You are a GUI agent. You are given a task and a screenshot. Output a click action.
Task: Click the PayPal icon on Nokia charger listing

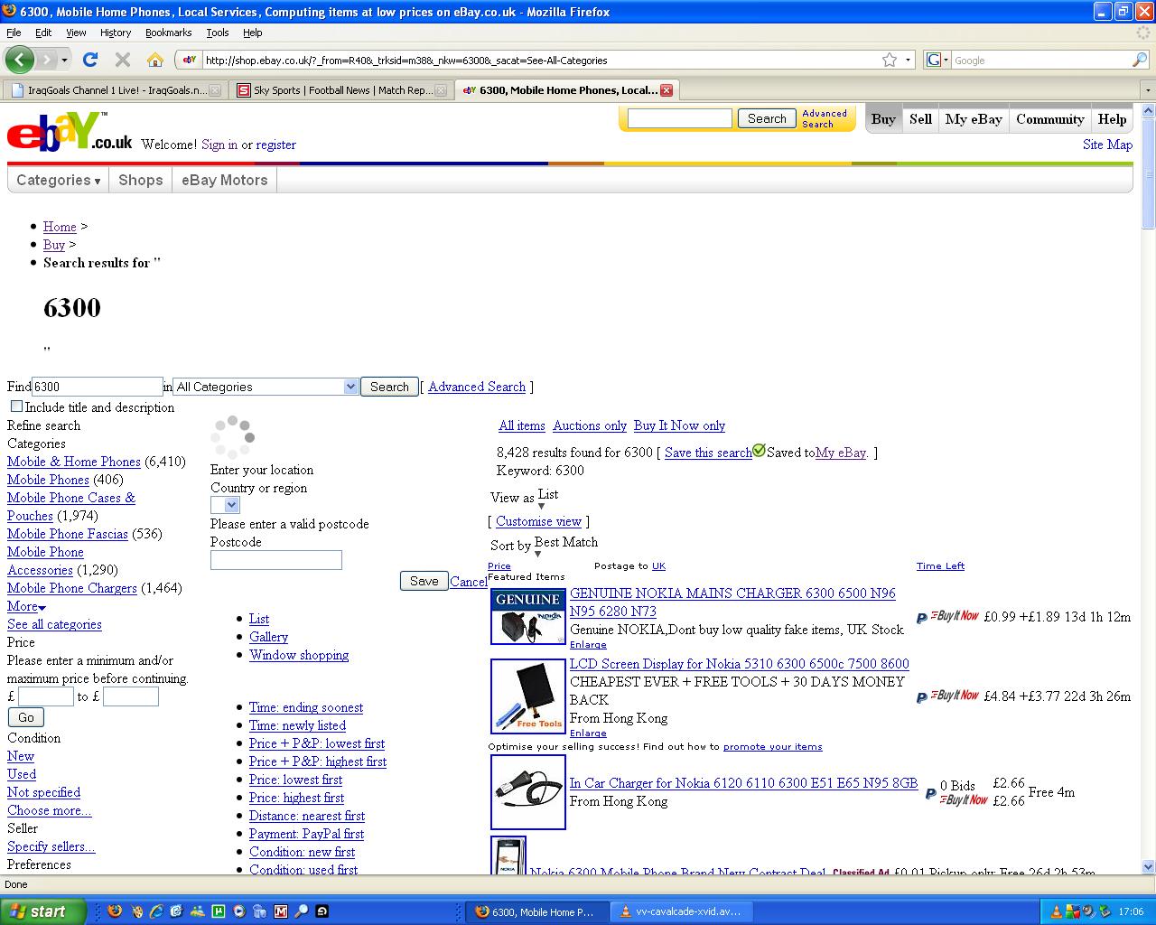point(922,618)
